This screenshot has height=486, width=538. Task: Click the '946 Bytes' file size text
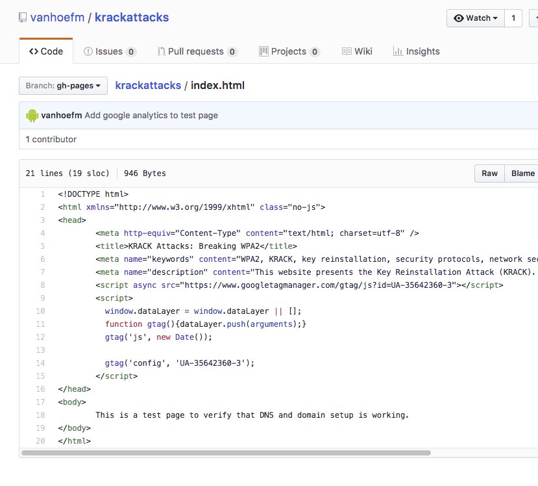(x=145, y=173)
